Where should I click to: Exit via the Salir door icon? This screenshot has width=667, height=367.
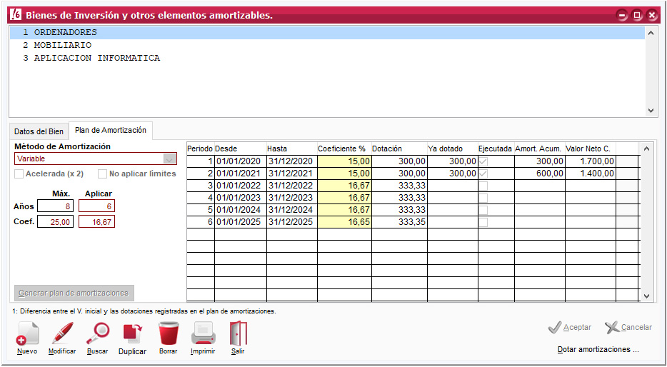coord(238,334)
